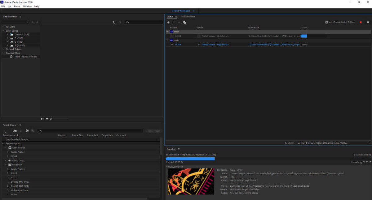Screen dimensions: 372x200
Task: Collapse the Local Drives section
Action: coord(3,31)
